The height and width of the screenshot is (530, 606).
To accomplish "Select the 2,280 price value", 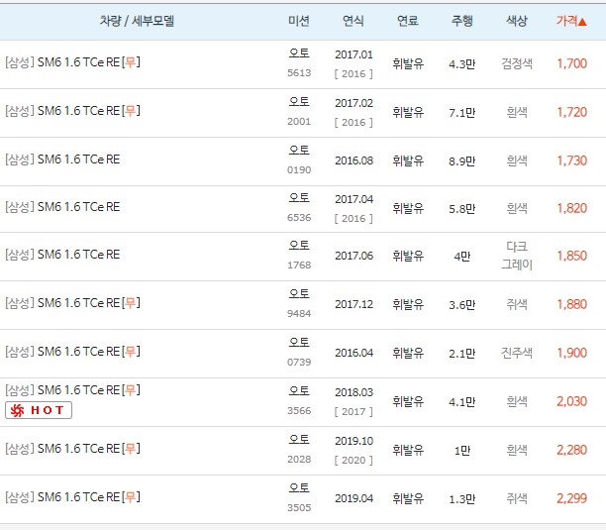I will click(571, 450).
